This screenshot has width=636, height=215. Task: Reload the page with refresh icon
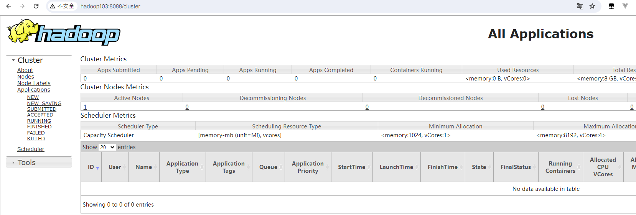pos(36,6)
